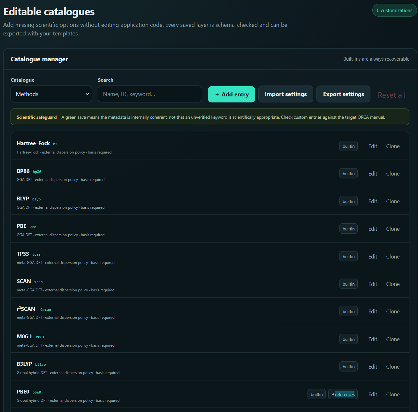Open Import settings
The image size is (418, 412).
[x=286, y=94]
